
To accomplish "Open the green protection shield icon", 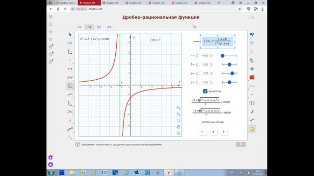I will pos(249,9).
